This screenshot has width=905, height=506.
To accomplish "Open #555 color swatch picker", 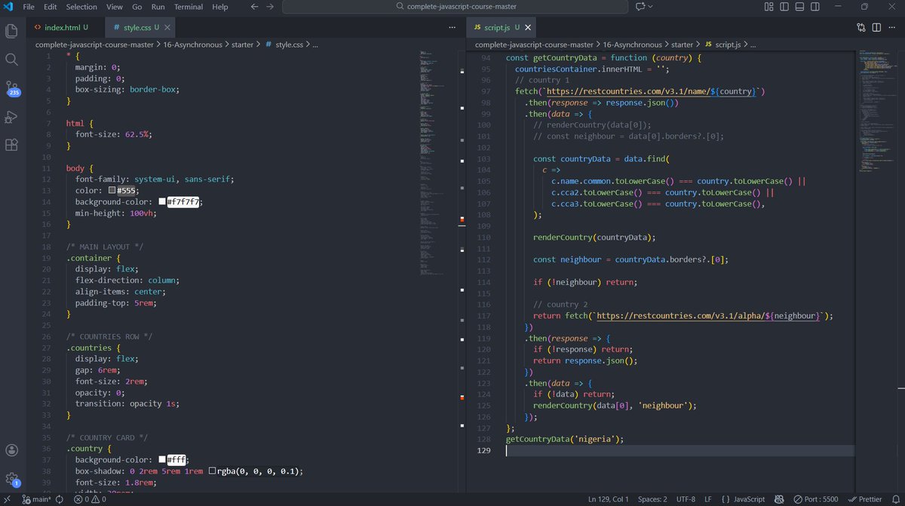I will coord(112,191).
